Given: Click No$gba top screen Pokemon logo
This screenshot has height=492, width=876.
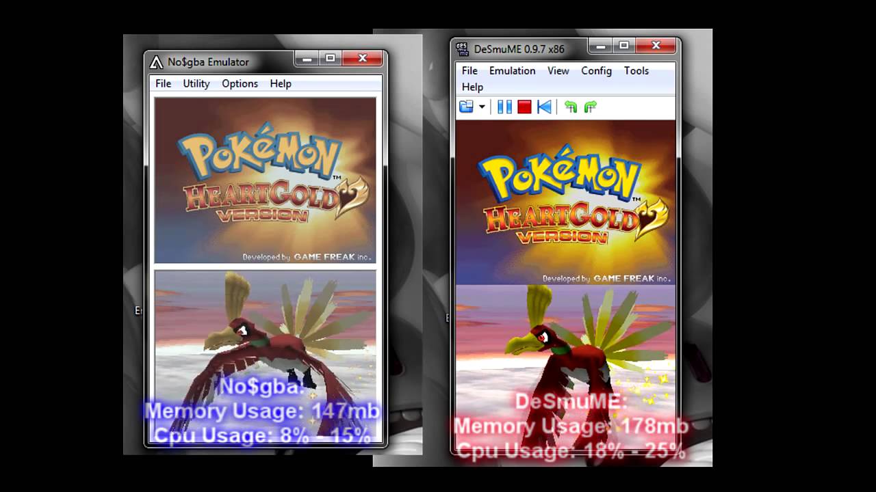Looking at the screenshot, I should coord(259,154).
